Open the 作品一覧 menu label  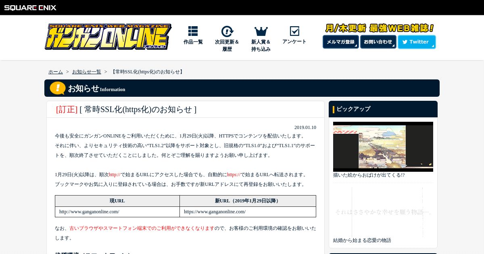(x=193, y=42)
